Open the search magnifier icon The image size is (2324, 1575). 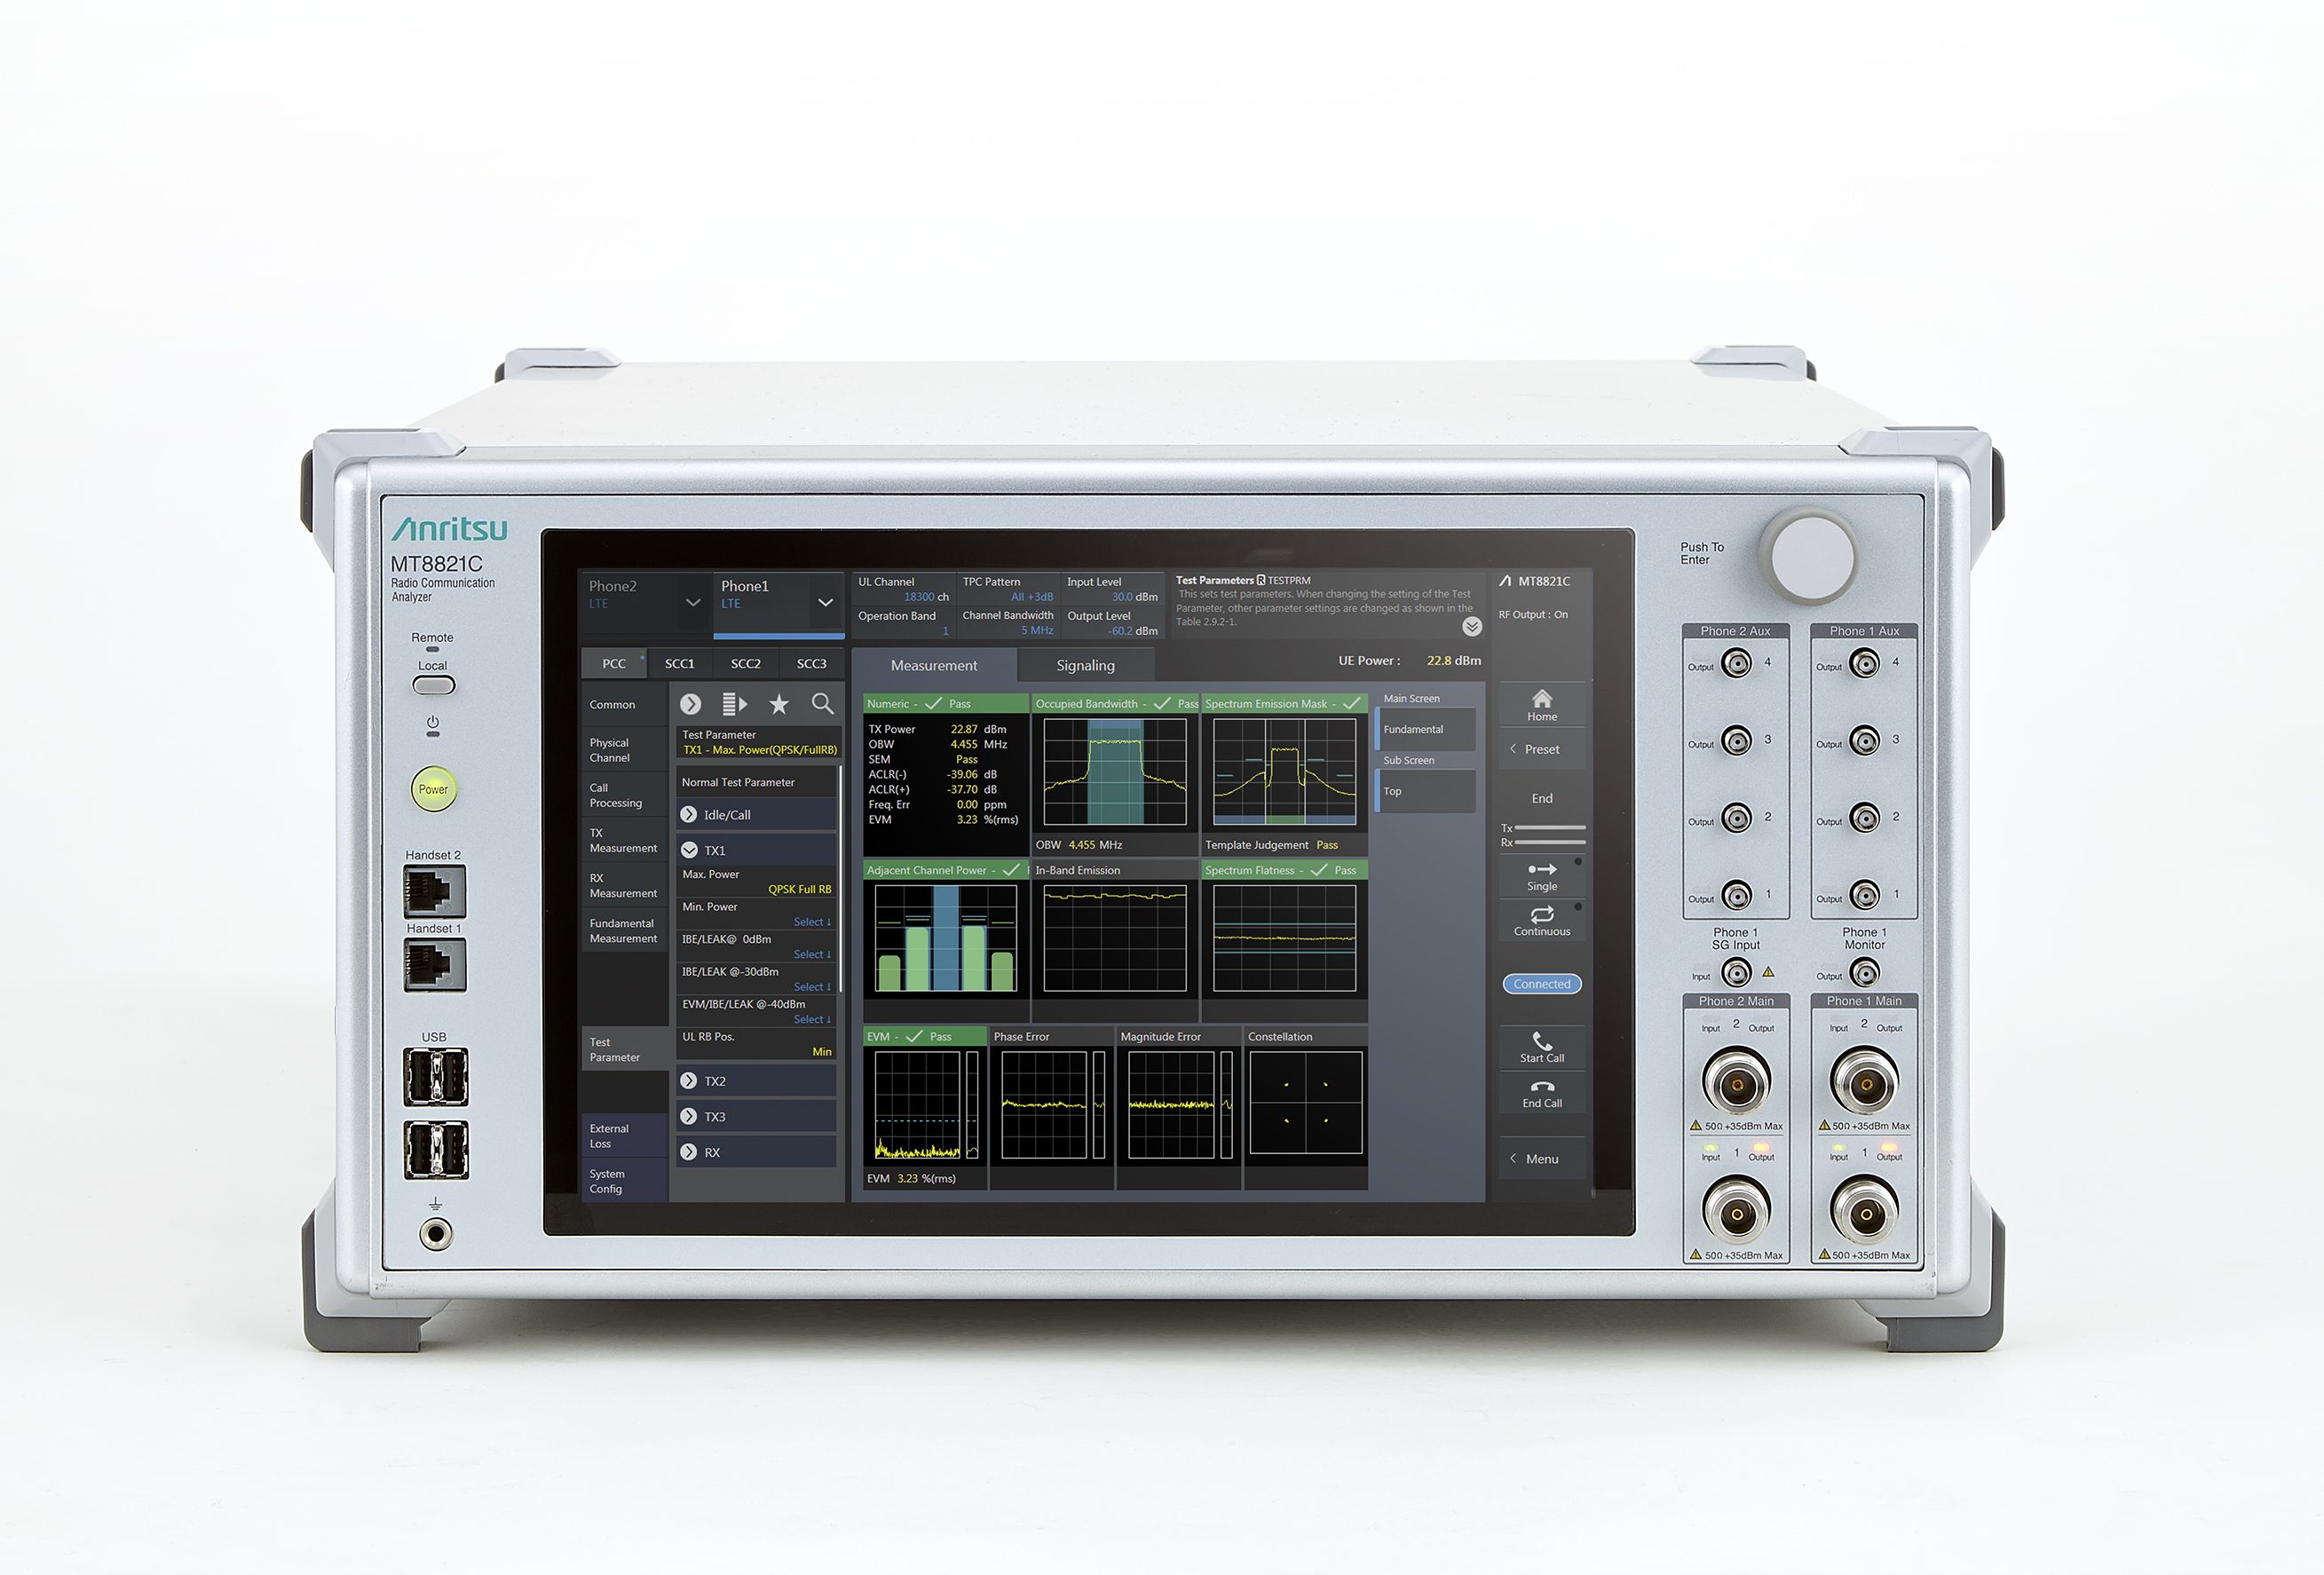point(822,704)
